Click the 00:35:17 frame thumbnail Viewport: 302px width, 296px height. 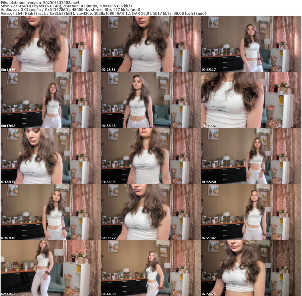pyautogui.click(x=251, y=44)
